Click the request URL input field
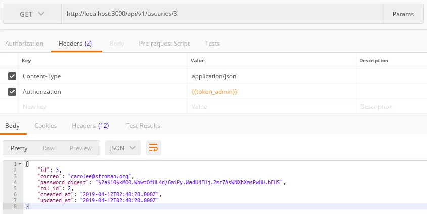 click(221, 14)
